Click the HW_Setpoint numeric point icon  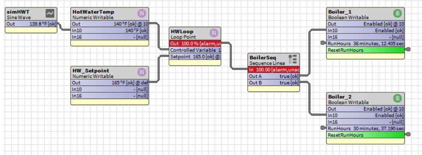coord(142,72)
